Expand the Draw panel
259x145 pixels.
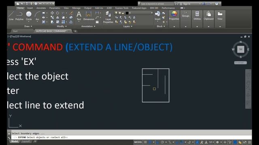point(28,26)
